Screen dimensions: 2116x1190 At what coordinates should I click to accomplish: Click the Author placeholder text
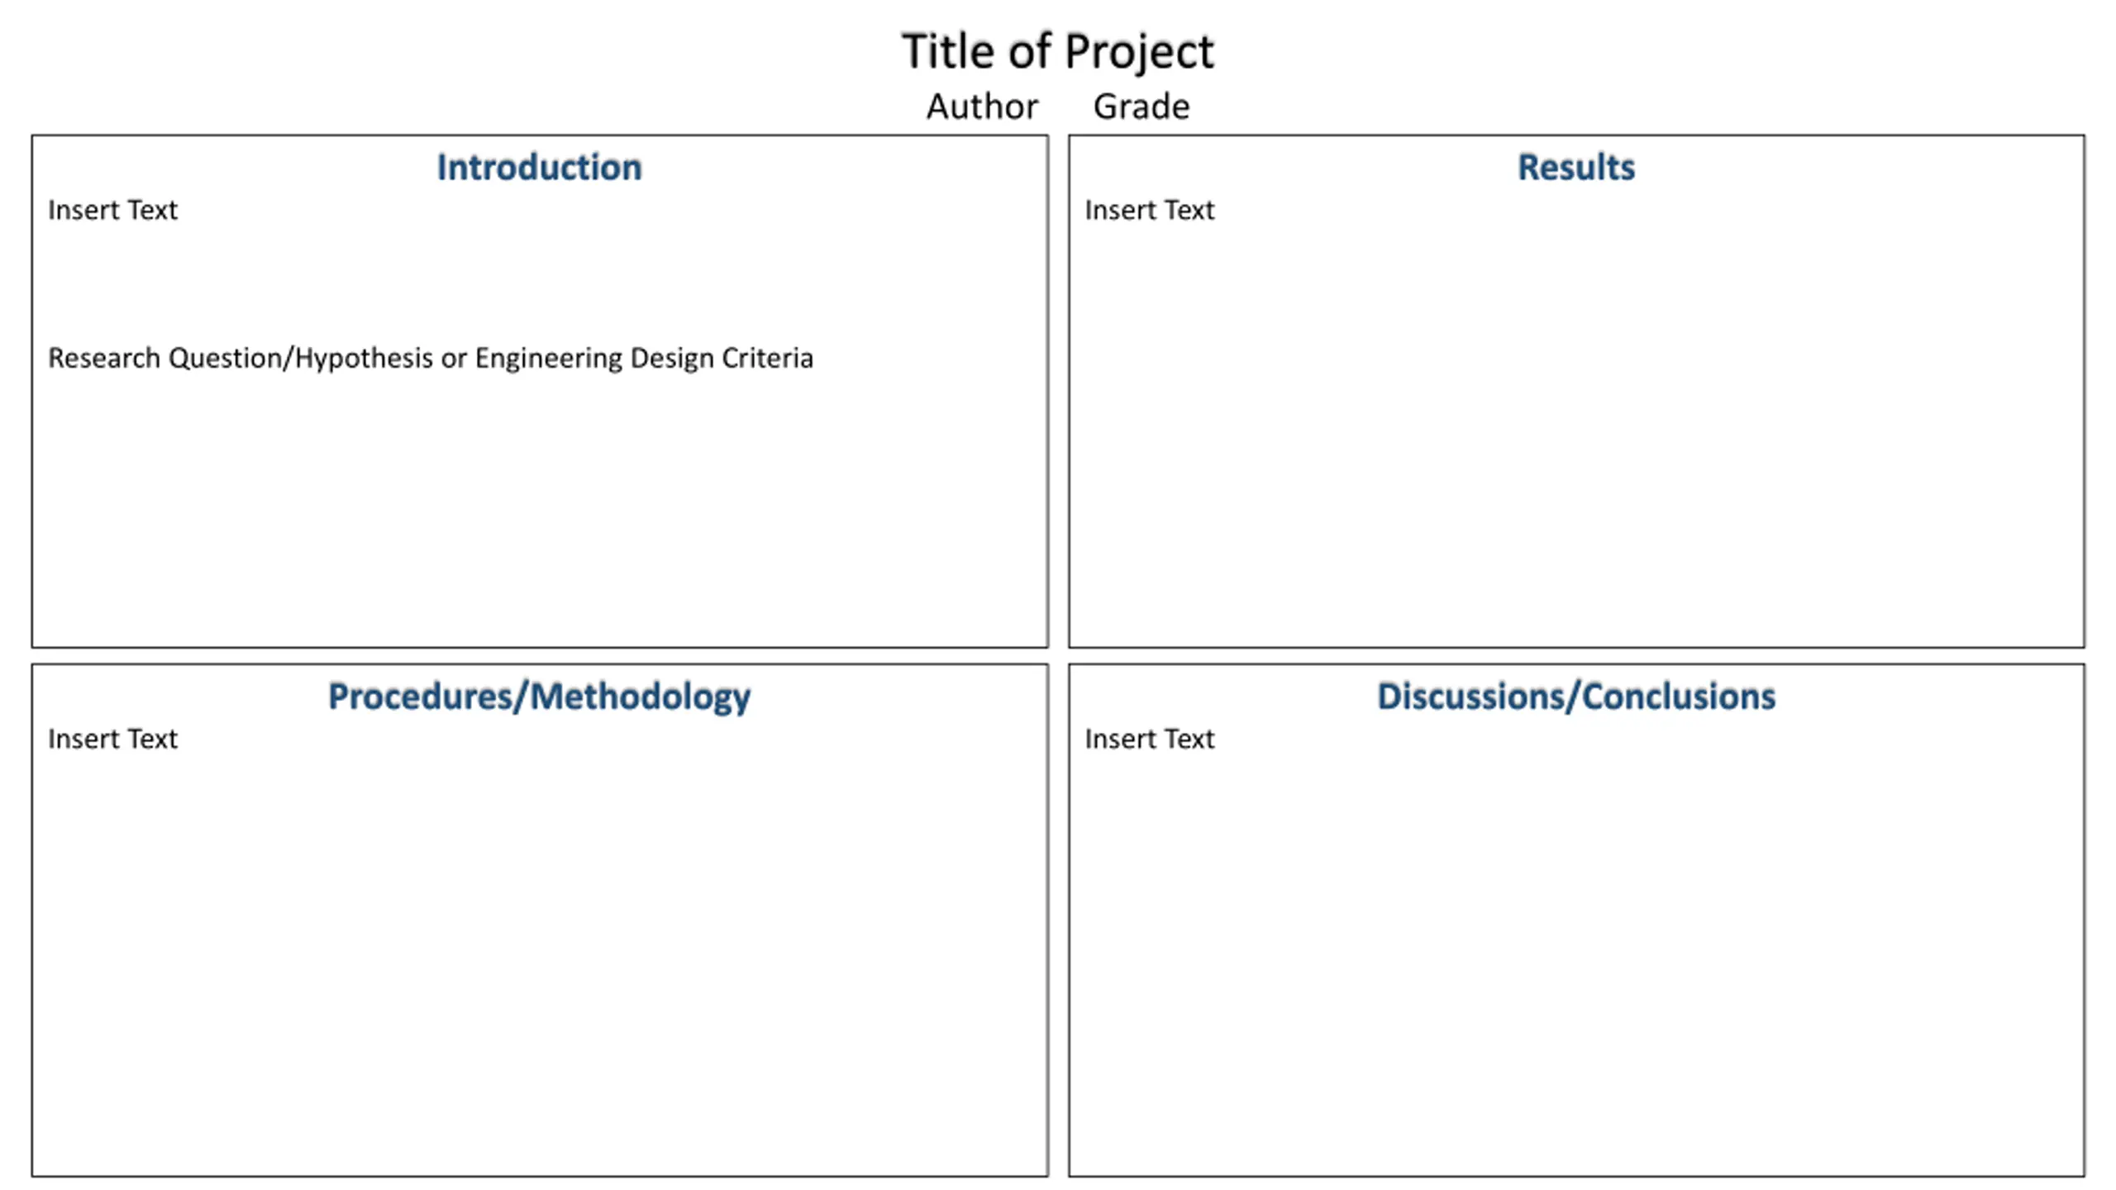(982, 107)
